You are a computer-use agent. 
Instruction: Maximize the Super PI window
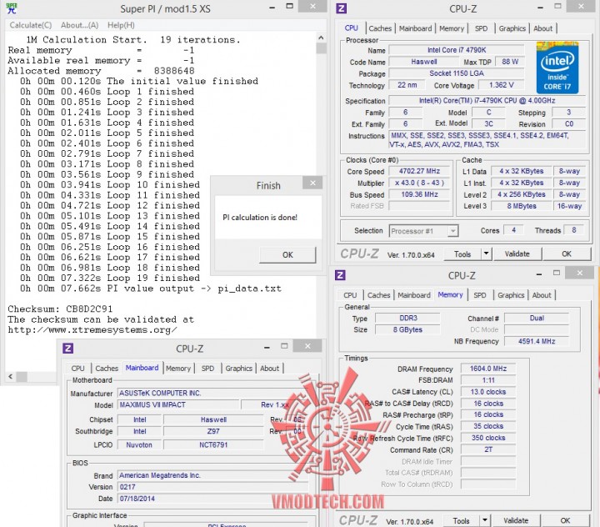(290, 7)
